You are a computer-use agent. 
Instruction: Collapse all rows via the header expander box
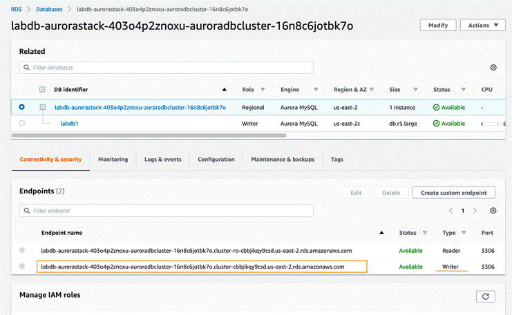(x=42, y=89)
